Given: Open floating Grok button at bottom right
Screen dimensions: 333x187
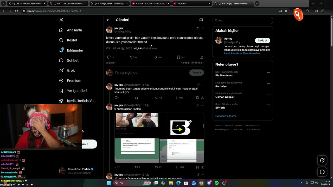Looking at the screenshot, I should [x=322, y=161].
